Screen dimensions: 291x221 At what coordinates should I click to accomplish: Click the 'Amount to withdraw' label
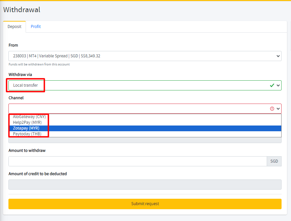(x=27, y=150)
